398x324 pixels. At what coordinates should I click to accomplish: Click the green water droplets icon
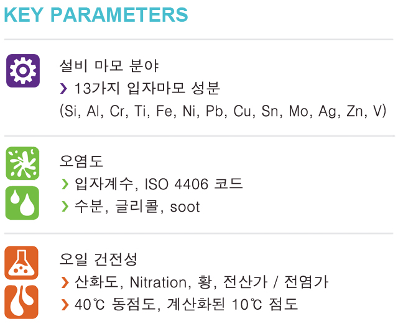click(x=22, y=203)
